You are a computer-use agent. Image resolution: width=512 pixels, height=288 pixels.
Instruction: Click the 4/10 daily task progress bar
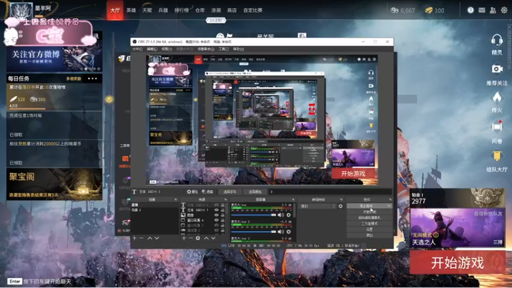54,108
